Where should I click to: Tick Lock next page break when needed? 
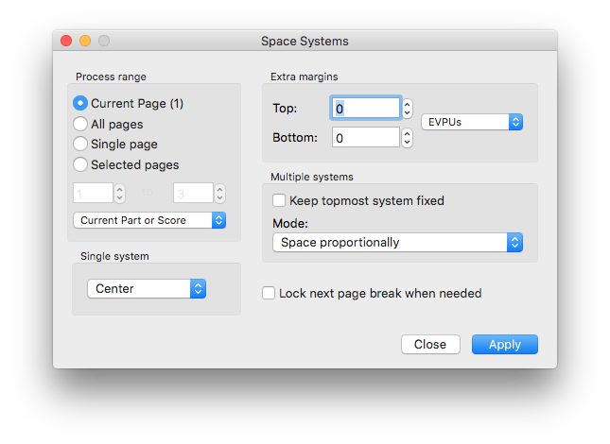(x=269, y=293)
